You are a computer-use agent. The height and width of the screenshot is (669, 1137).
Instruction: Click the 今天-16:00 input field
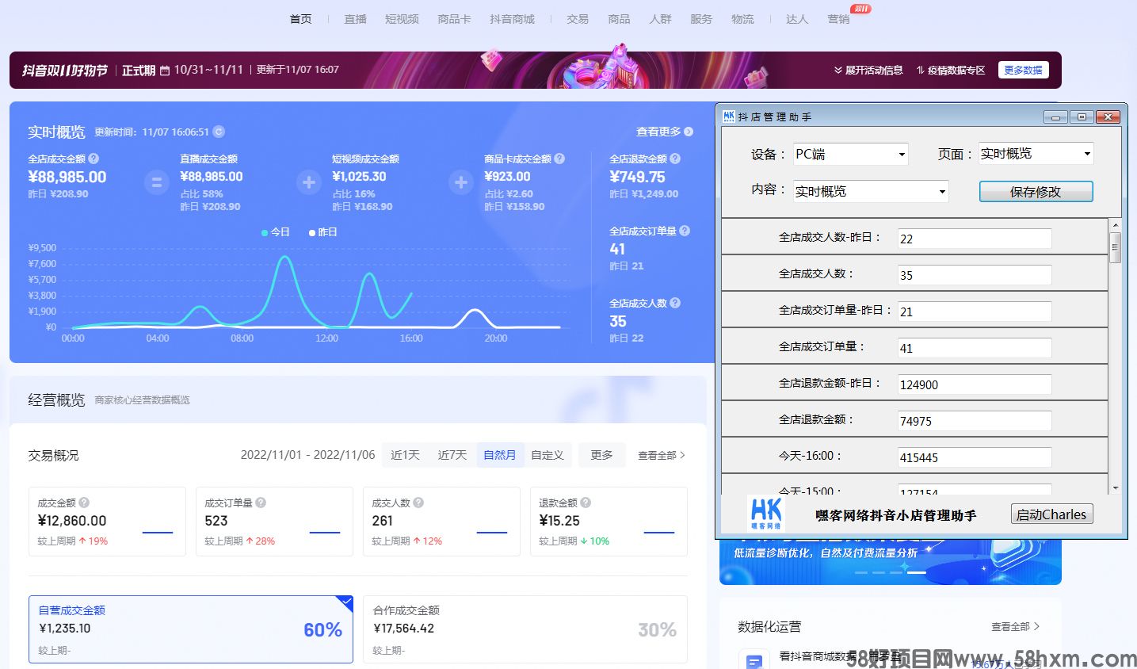(x=975, y=457)
